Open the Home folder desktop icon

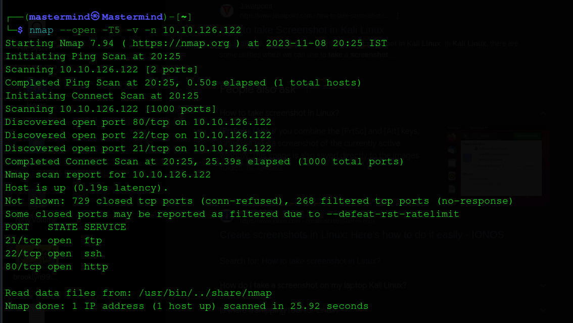[36, 96]
